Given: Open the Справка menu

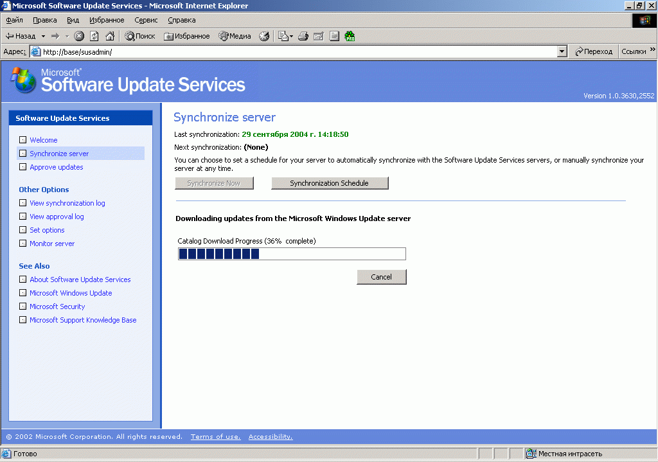Looking at the screenshot, I should [182, 20].
